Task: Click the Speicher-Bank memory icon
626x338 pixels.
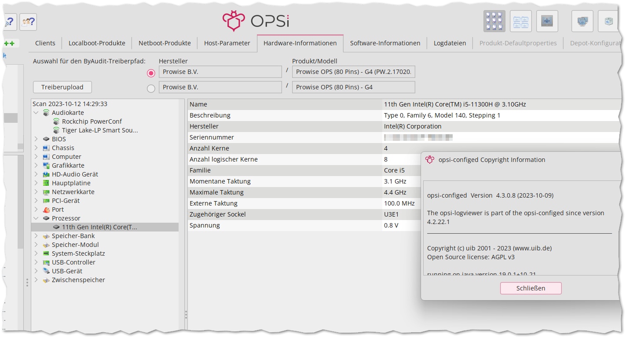Action: tap(46, 236)
